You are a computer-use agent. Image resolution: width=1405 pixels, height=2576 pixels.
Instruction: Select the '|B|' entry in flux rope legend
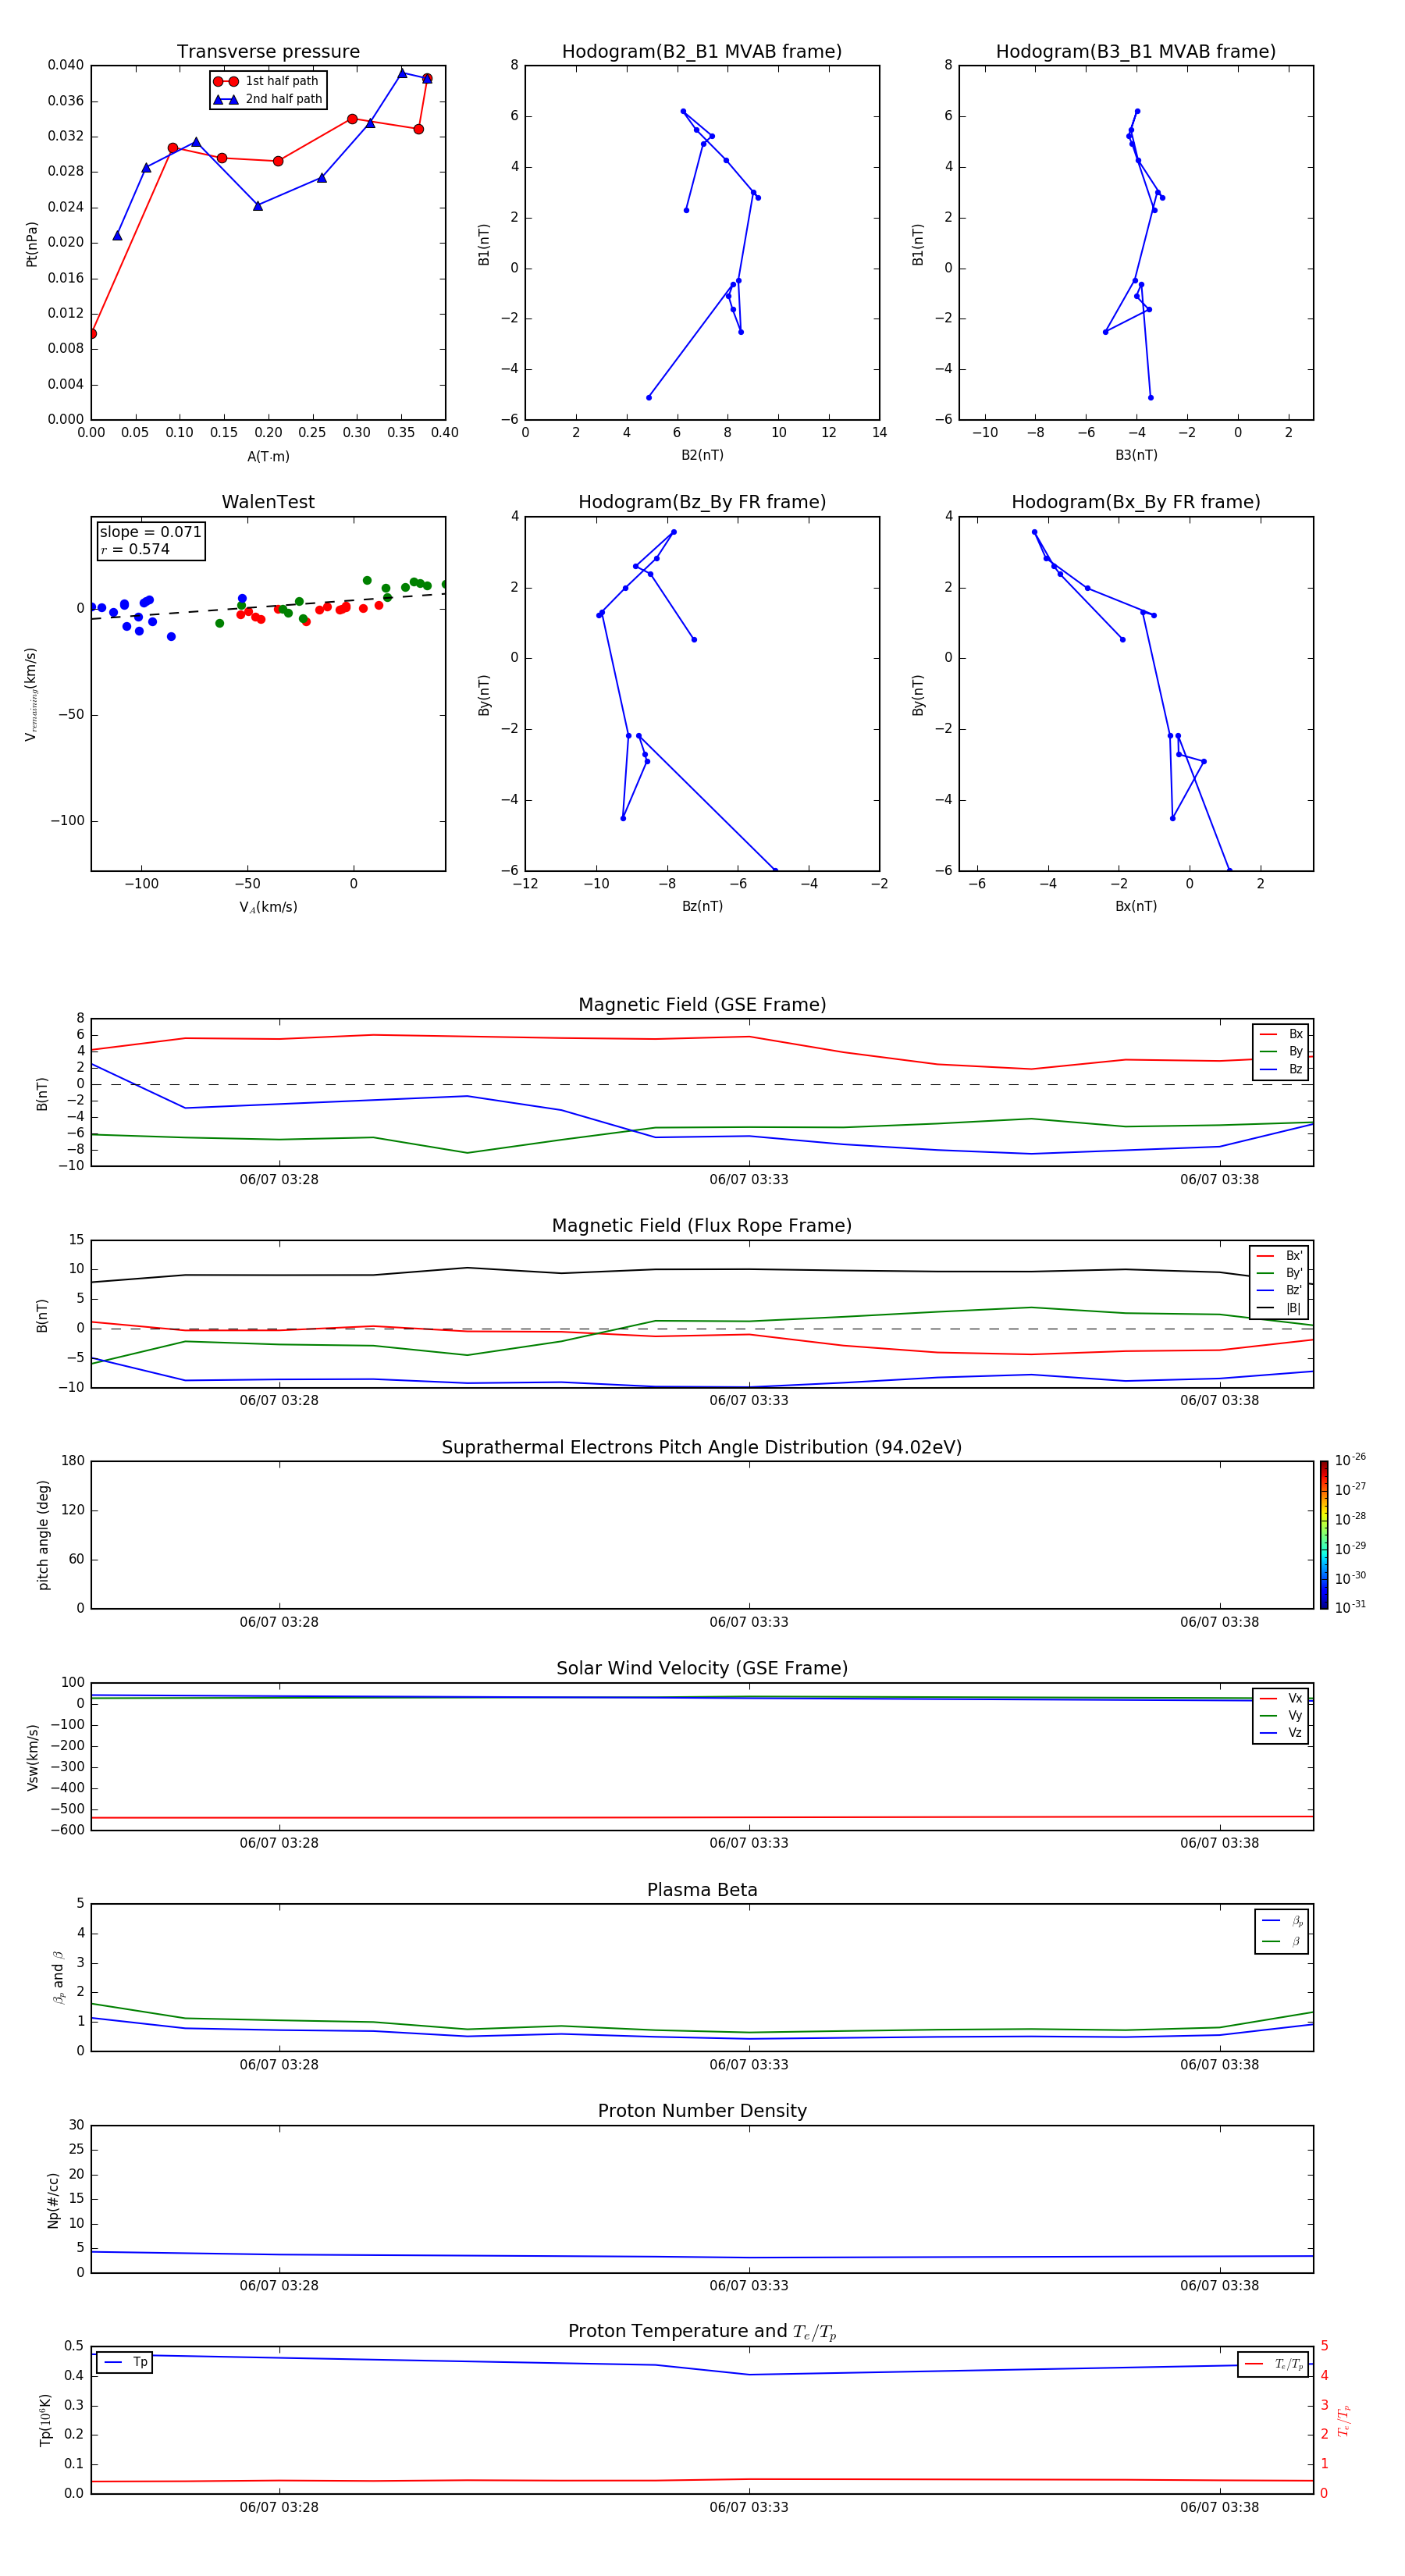tap(1280, 1308)
